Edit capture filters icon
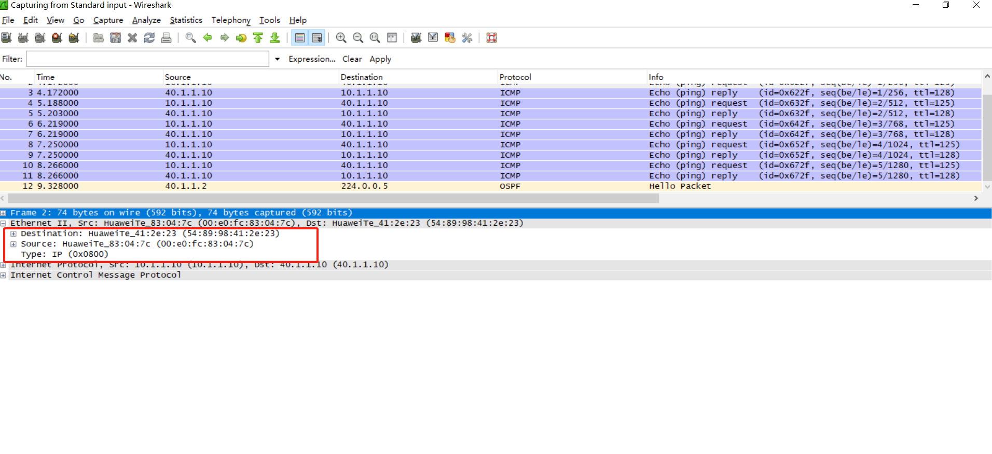 [416, 38]
